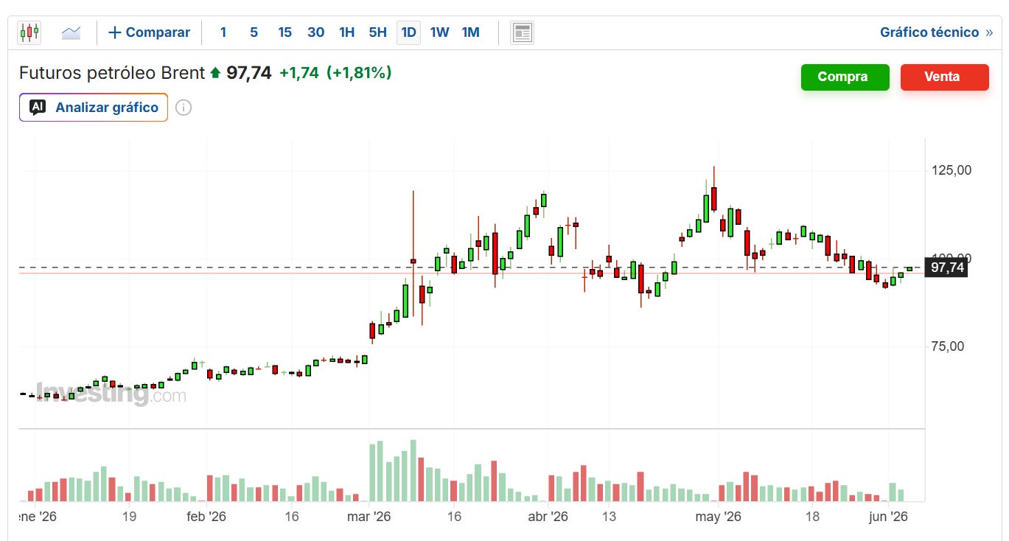Open the Gráfico técnico link
Viewport: 1009px width, 541px height.
[936, 32]
